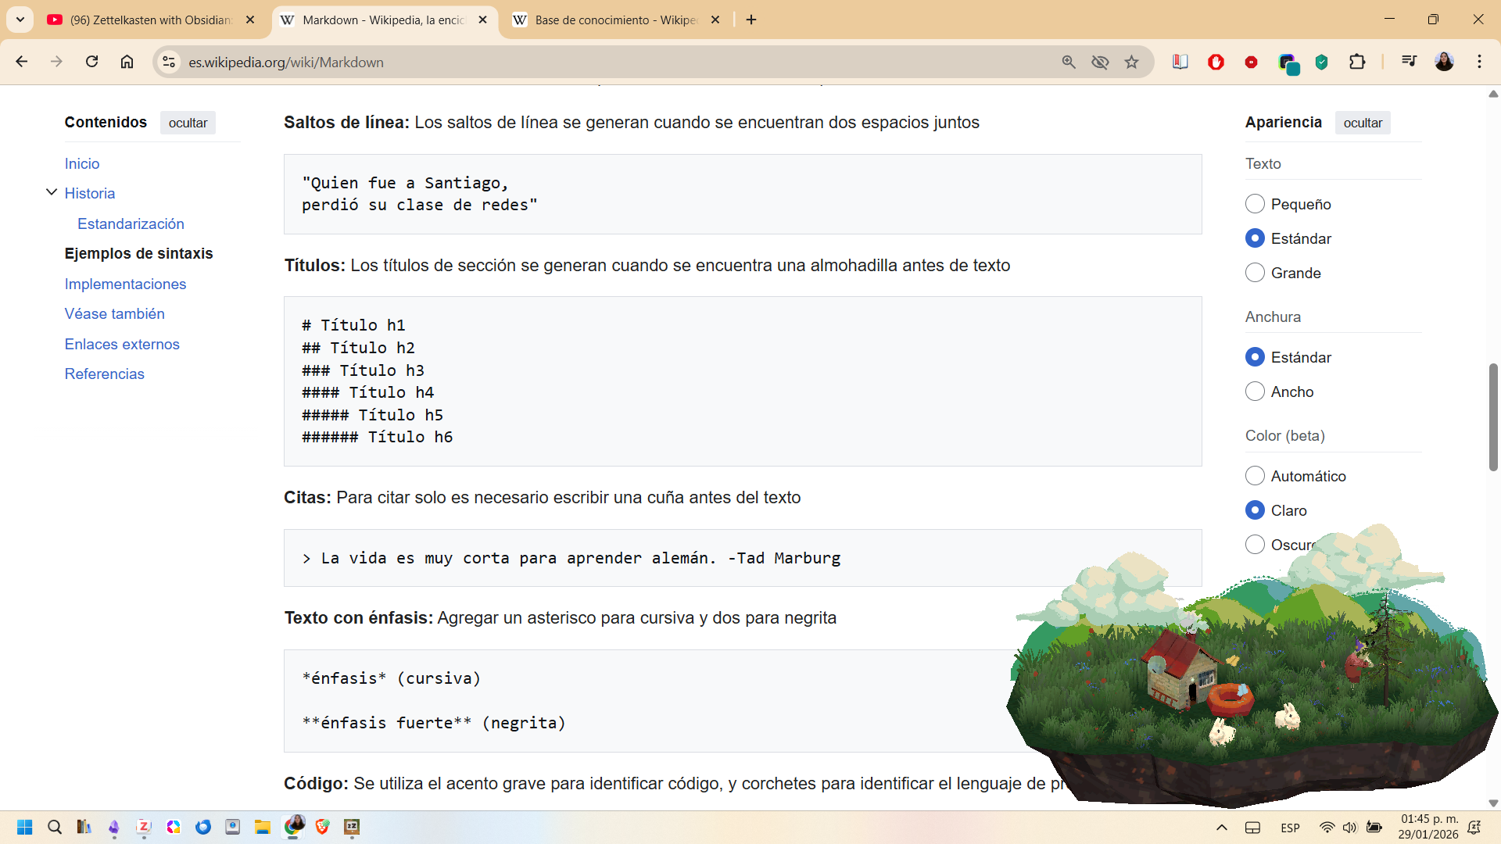Screen dimensions: 1501x844
Task: Select the Grande text size option
Action: coord(1256,273)
